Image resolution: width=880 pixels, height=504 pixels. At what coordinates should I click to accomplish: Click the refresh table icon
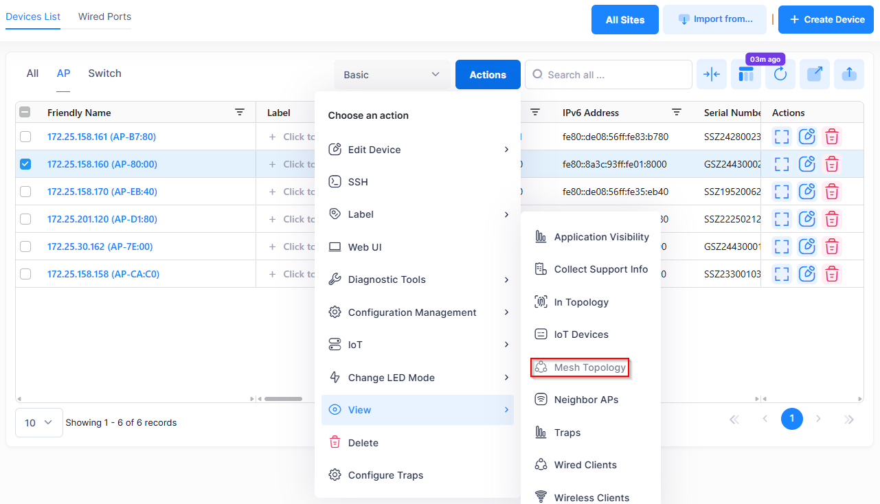pyautogui.click(x=780, y=74)
